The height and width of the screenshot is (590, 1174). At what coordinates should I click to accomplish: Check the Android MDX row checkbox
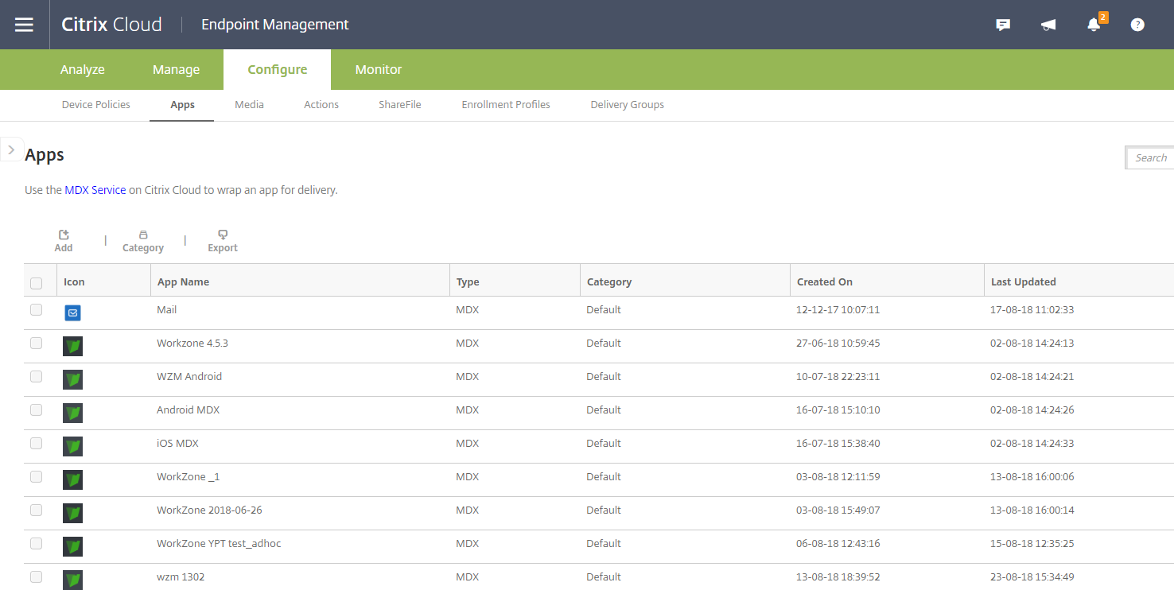point(36,410)
